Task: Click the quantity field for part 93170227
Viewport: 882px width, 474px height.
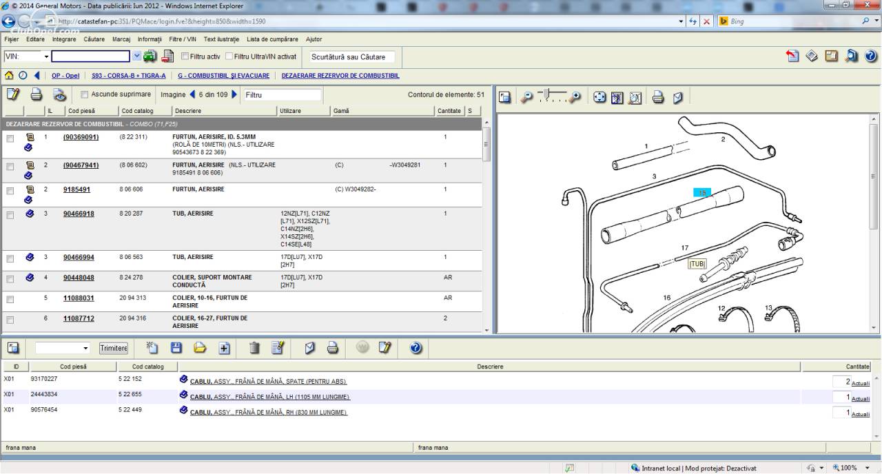Action: pyautogui.click(x=841, y=382)
